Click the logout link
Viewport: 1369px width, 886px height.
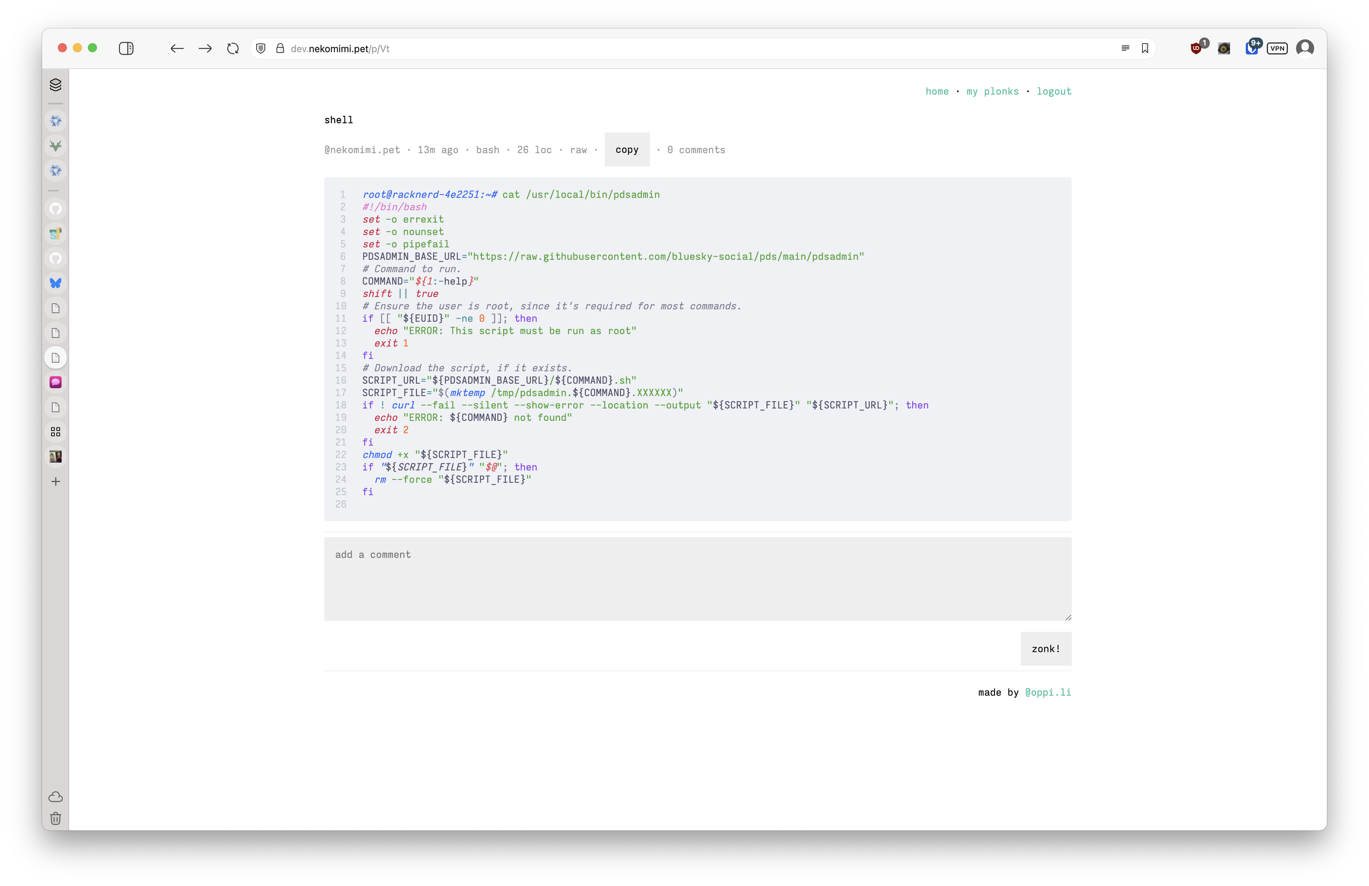click(x=1054, y=92)
